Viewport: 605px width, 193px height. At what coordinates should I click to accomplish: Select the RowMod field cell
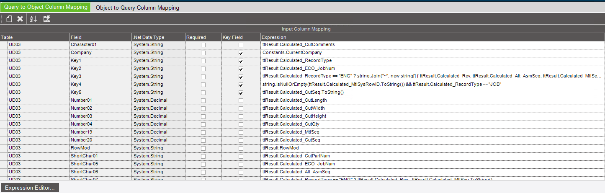coord(100,148)
